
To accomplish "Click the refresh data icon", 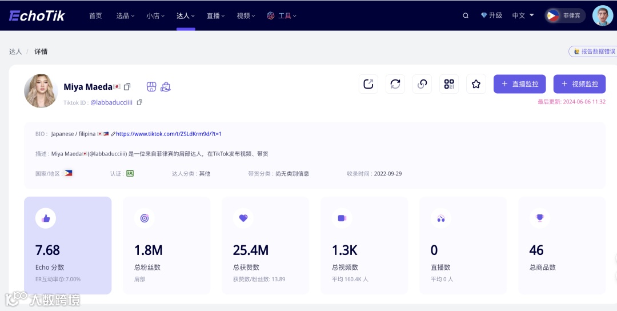I will point(395,84).
